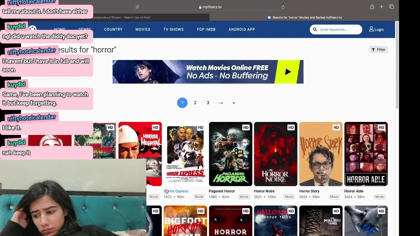The height and width of the screenshot is (236, 420).
Task: Open the GENRE menu item
Action: [x=85, y=29]
